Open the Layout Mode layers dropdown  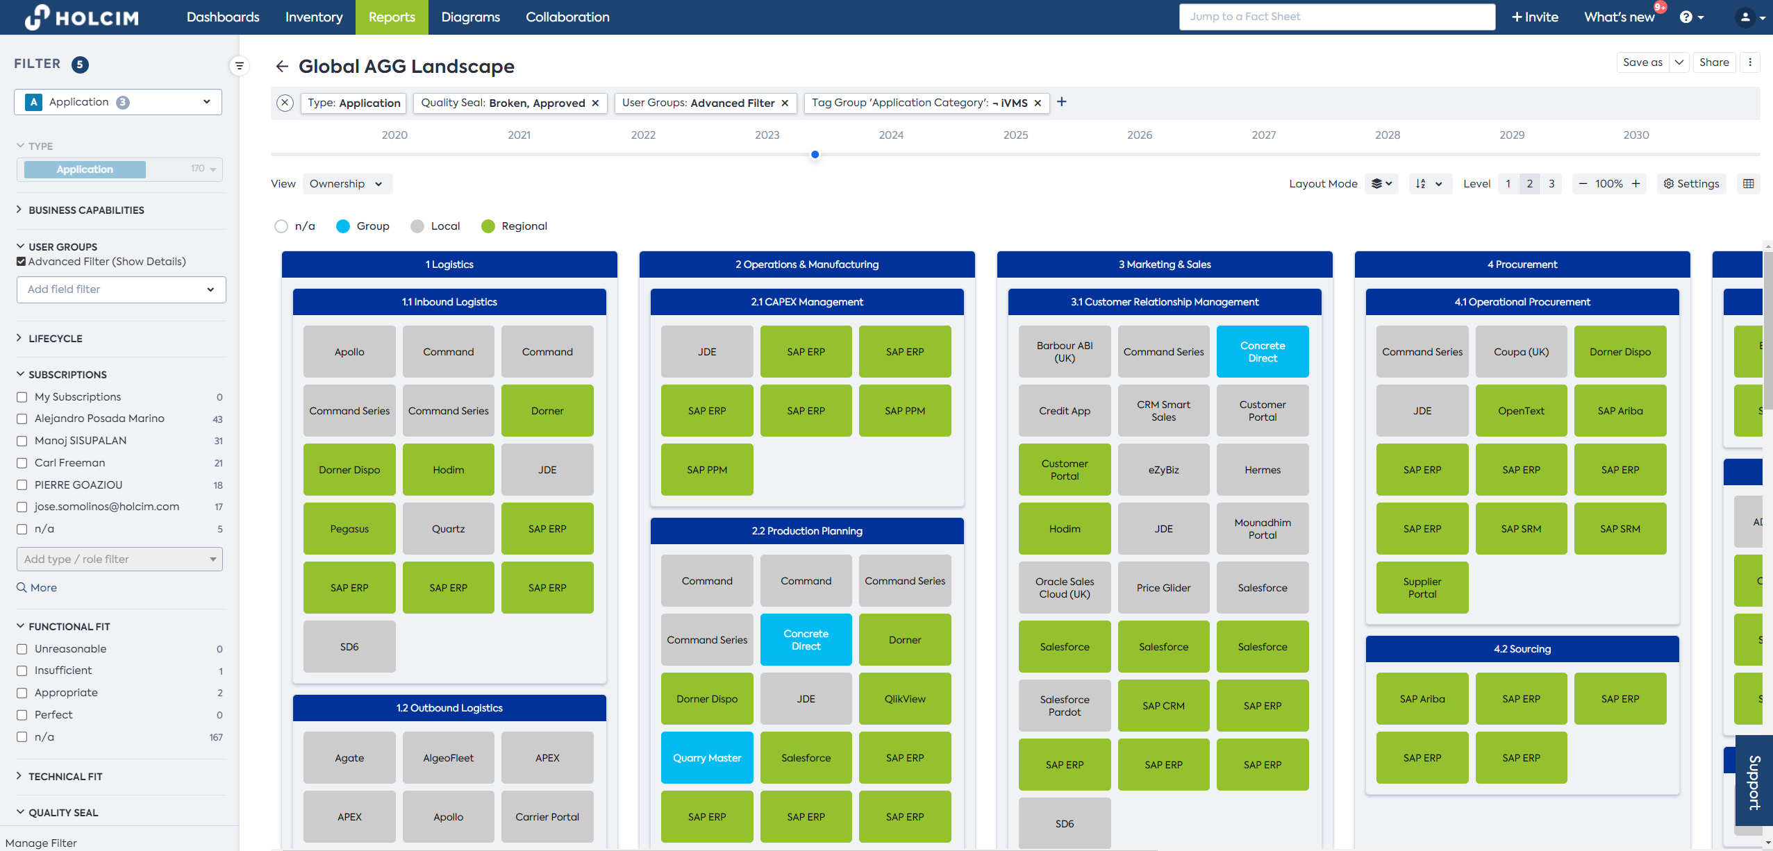[x=1381, y=184]
